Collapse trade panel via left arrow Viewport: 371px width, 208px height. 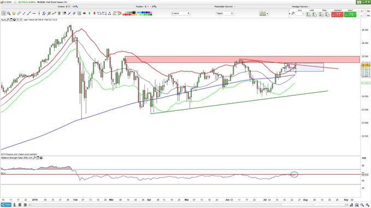click(x=290, y=14)
